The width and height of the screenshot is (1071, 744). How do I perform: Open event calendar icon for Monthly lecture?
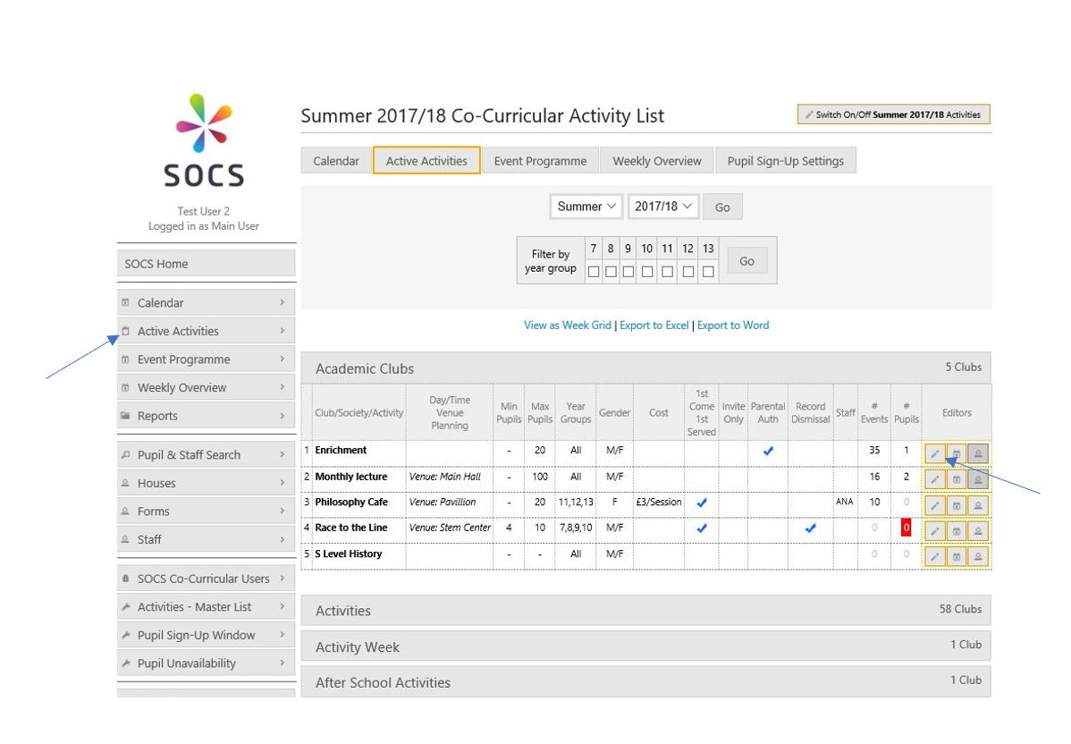(957, 479)
